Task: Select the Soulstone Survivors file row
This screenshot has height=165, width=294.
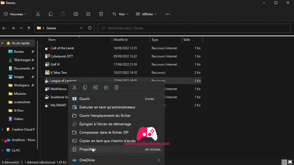Action: click(x=123, y=97)
